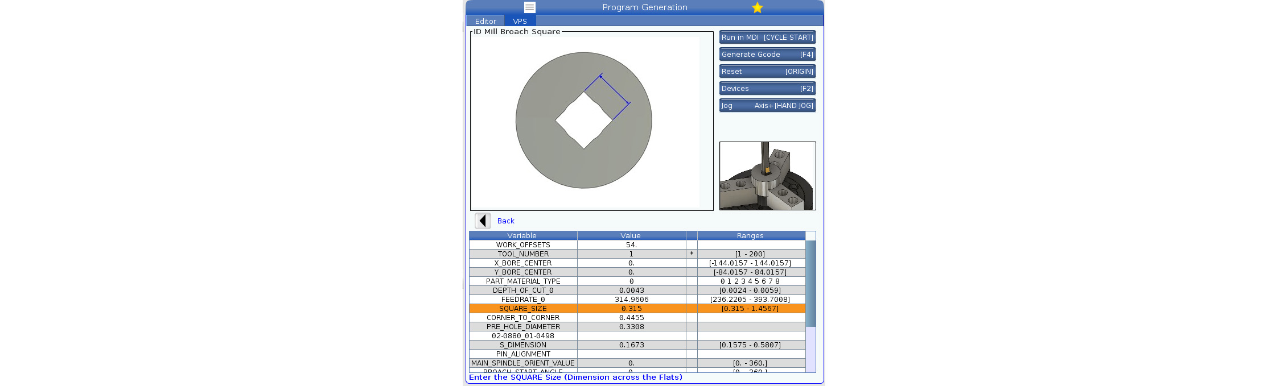Viewport: 1288px width, 386px height.
Task: Select S_DIMENSION value 0.1673
Action: pos(631,345)
